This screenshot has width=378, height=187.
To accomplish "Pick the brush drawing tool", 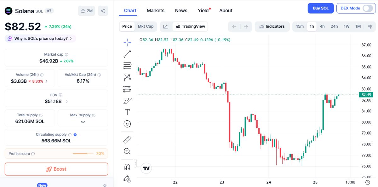I will coord(127,101).
